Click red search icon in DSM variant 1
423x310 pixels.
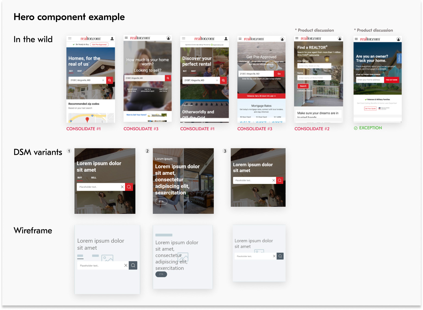[129, 187]
